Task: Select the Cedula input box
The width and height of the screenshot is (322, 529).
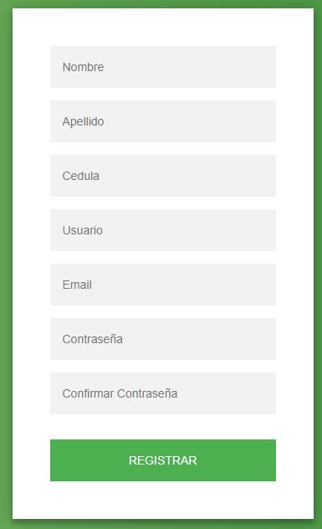Action: tap(163, 176)
